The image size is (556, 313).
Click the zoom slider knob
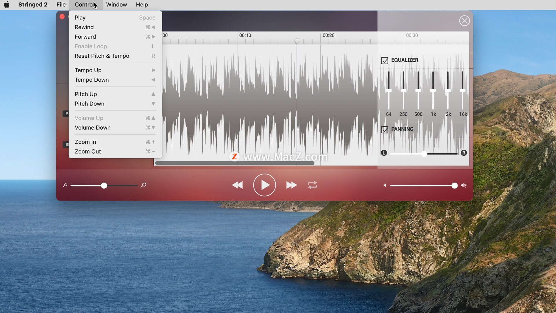[104, 185]
